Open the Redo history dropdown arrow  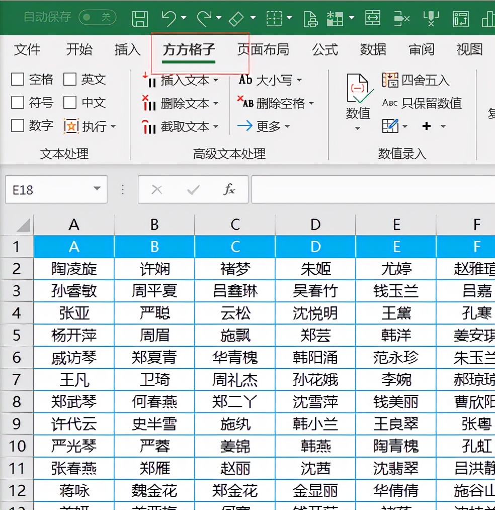point(219,18)
